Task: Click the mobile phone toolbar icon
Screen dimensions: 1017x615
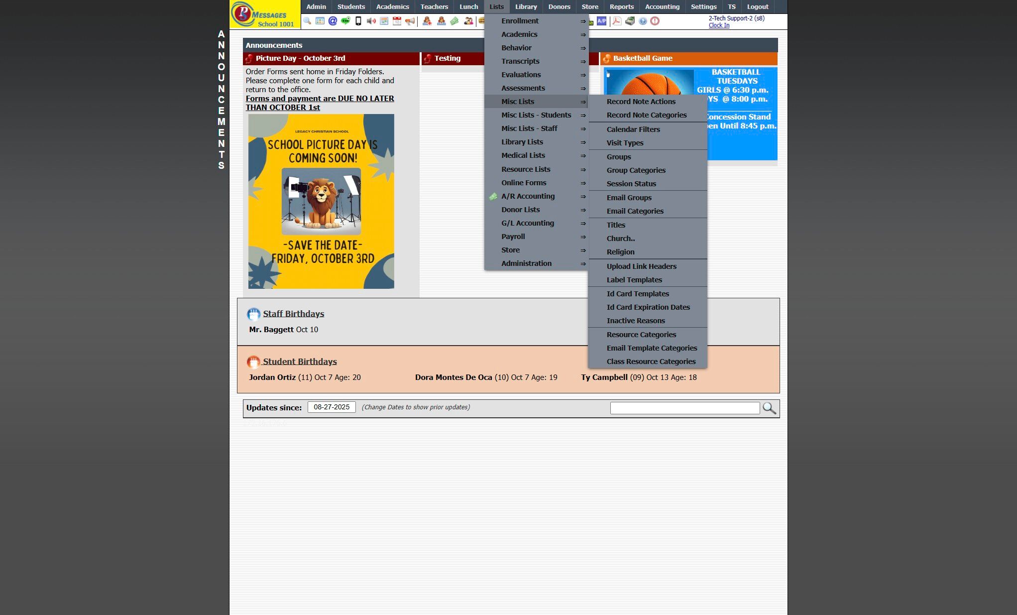Action: (x=358, y=21)
